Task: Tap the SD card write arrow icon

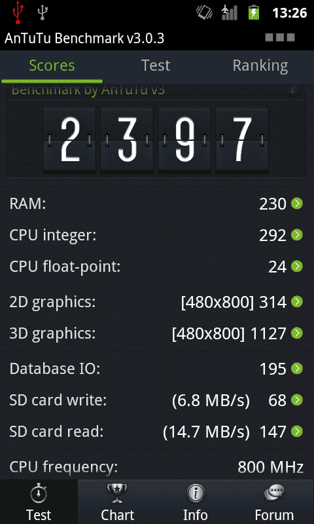Action: (x=296, y=400)
